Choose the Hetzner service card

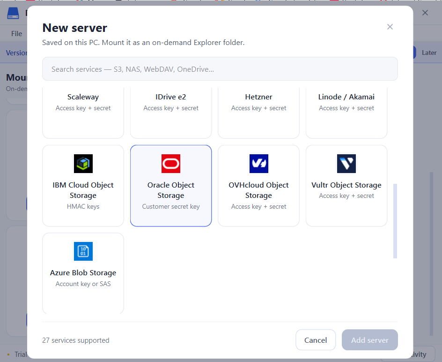[259, 113]
